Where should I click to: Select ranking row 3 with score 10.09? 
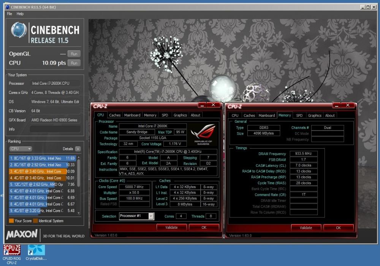(x=43, y=171)
